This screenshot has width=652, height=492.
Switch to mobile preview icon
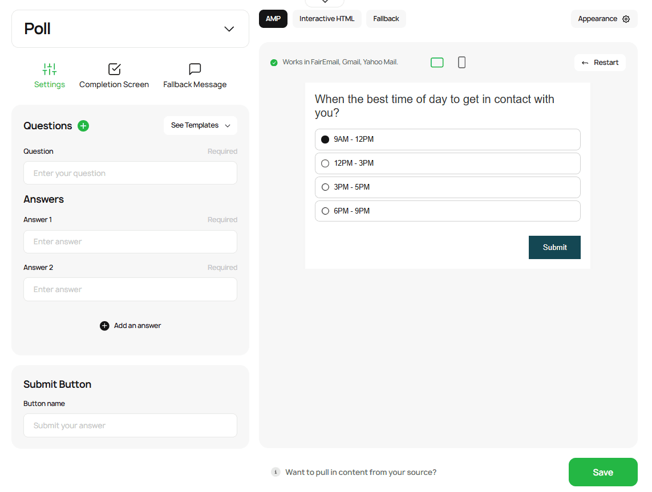click(x=461, y=63)
